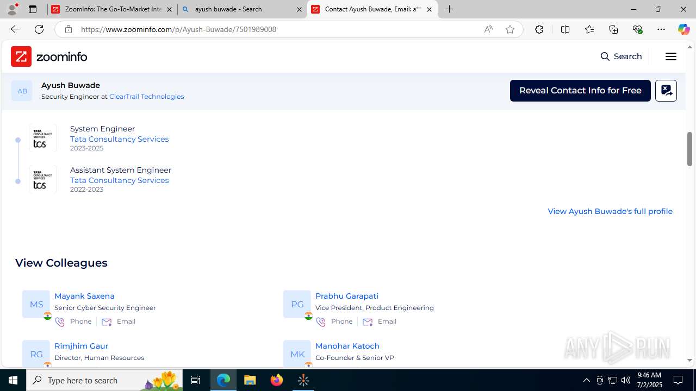Open the notification center

[x=678, y=380]
